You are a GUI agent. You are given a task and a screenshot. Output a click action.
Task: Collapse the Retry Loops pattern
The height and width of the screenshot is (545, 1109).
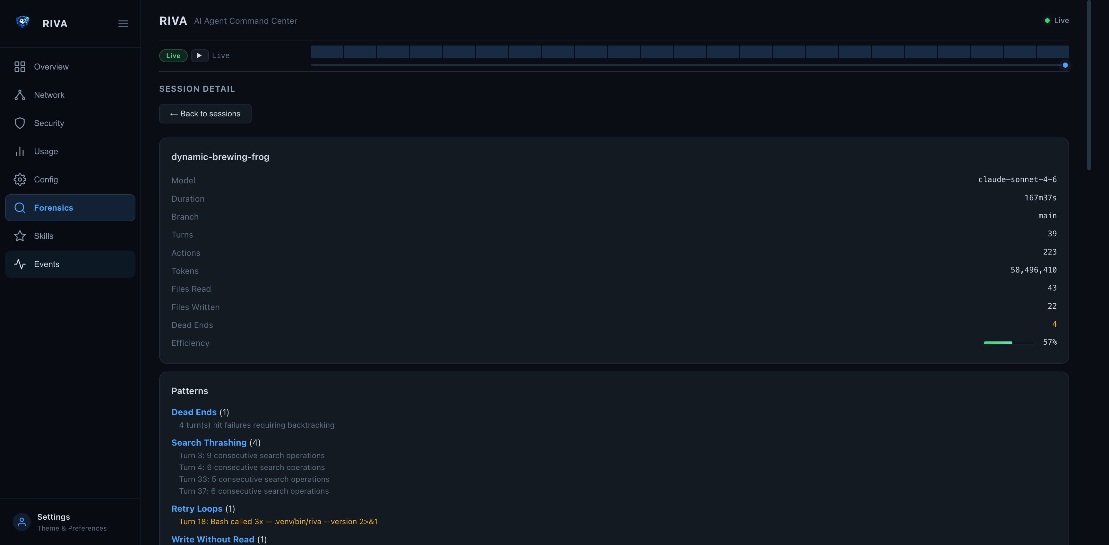(197, 508)
